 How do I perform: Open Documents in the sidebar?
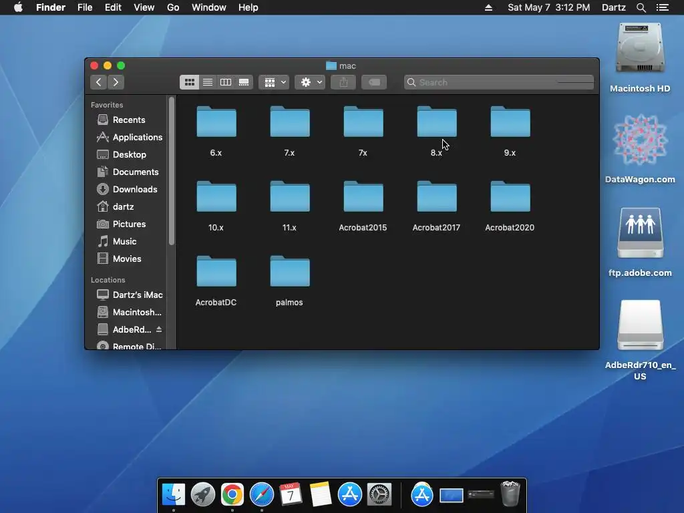(128, 172)
